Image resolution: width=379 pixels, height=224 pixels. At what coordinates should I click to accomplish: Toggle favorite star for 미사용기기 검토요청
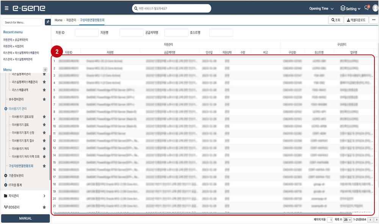pyautogui.click(x=44, y=117)
